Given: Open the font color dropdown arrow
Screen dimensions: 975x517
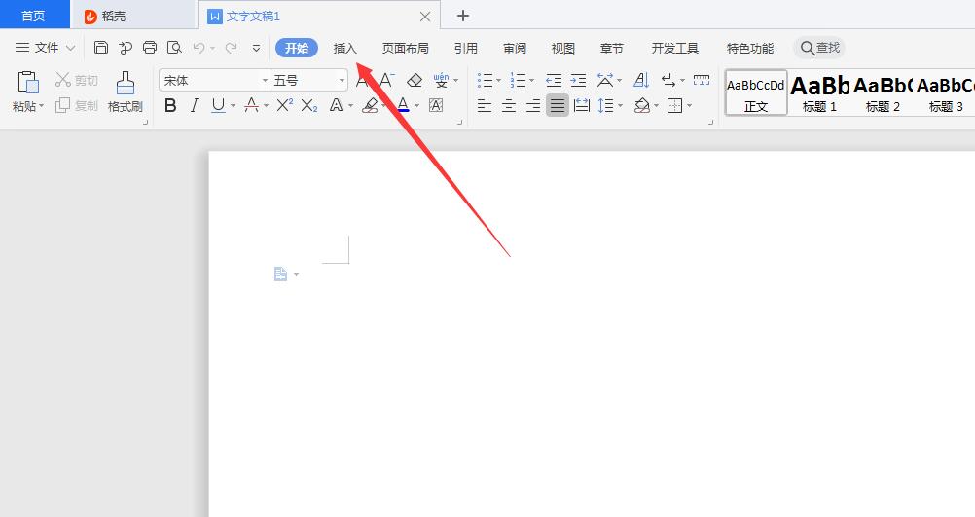Looking at the screenshot, I should click(416, 106).
